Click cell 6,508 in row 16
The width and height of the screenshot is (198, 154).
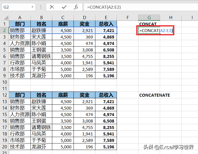[x=106, y=121]
